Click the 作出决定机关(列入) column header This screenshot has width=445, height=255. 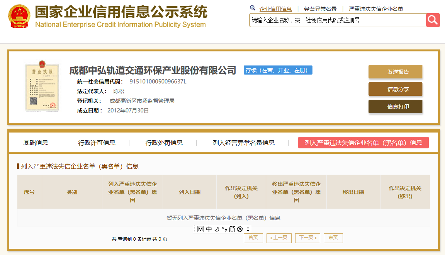click(241, 192)
